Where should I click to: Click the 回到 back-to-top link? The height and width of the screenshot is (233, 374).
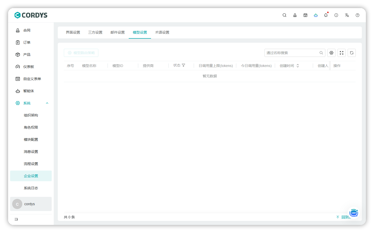point(344,217)
